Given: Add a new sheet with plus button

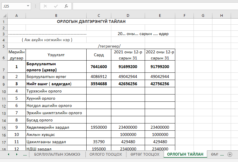Looking at the screenshot, I should 230,154.
